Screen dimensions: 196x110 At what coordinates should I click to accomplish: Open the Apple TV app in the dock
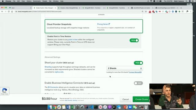click(x=114, y=107)
